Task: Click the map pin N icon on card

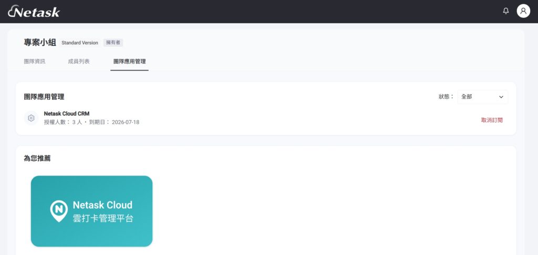Action: click(59, 211)
